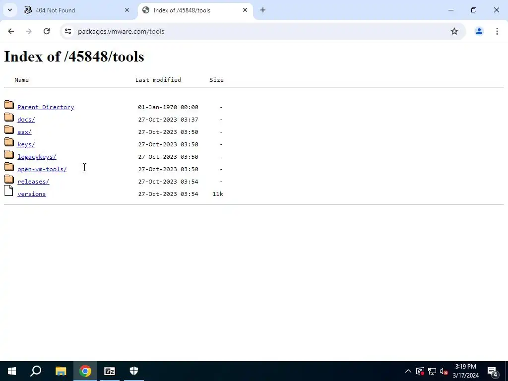Click the muted volume icon in tray

[444, 371]
